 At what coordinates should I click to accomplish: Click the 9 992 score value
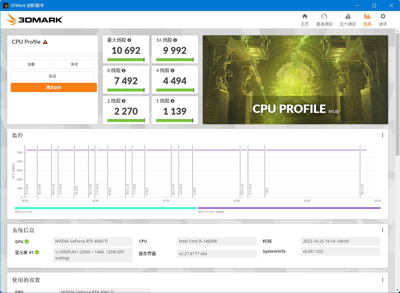coord(175,51)
